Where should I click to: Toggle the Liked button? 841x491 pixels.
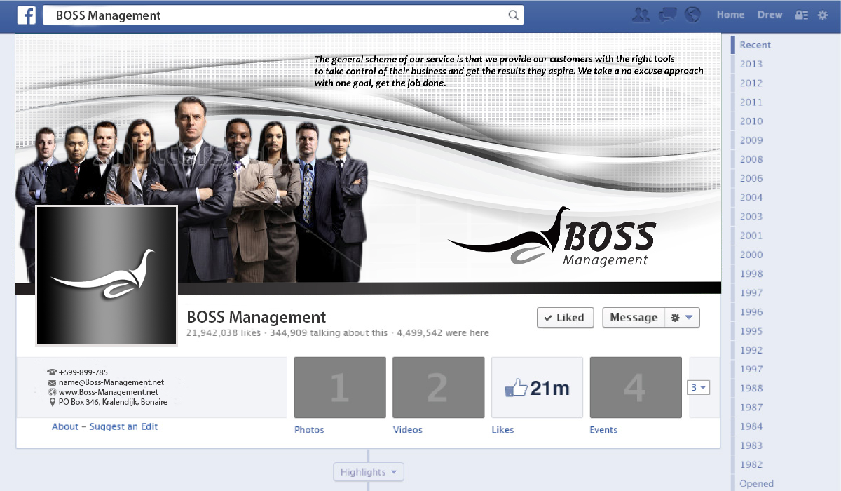click(x=566, y=318)
